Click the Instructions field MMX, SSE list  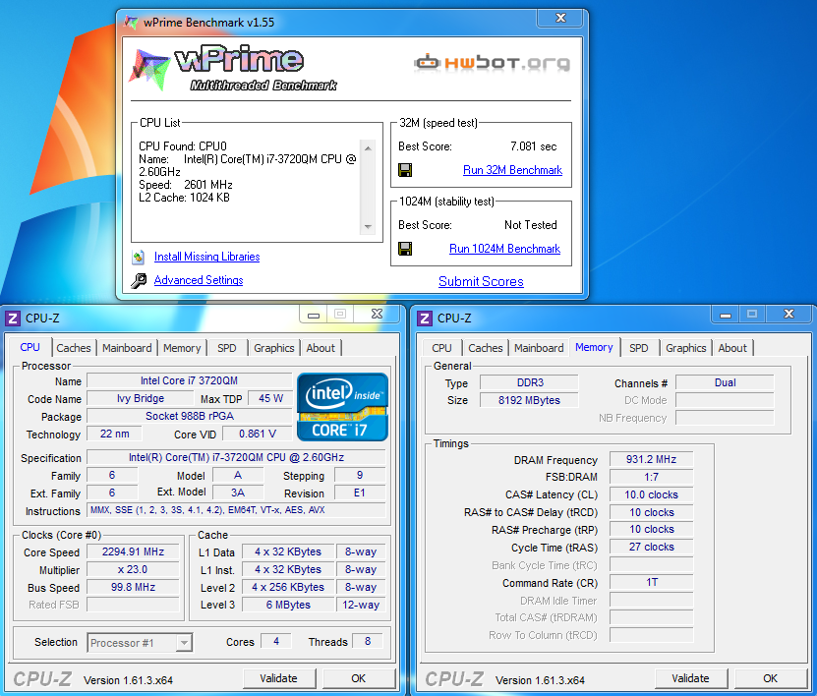tap(236, 510)
